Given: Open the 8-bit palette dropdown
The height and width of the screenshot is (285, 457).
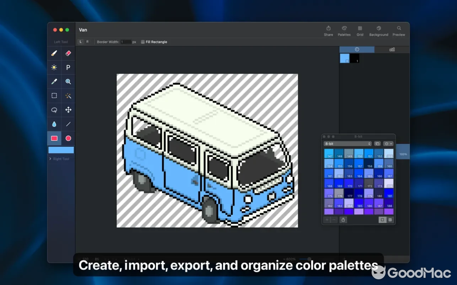Looking at the screenshot, I should pos(347,144).
